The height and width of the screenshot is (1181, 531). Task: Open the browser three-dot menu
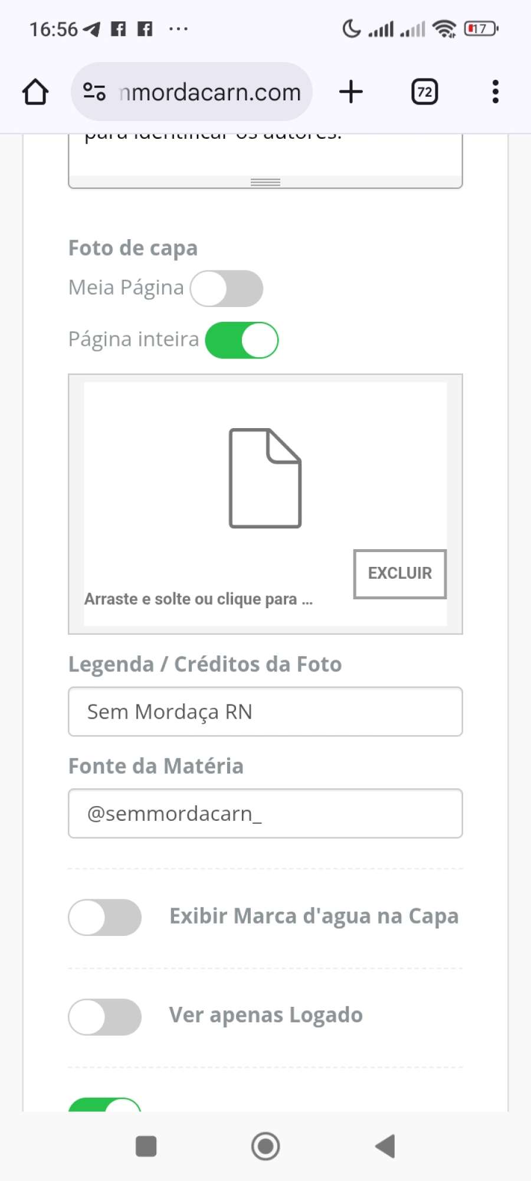tap(495, 92)
